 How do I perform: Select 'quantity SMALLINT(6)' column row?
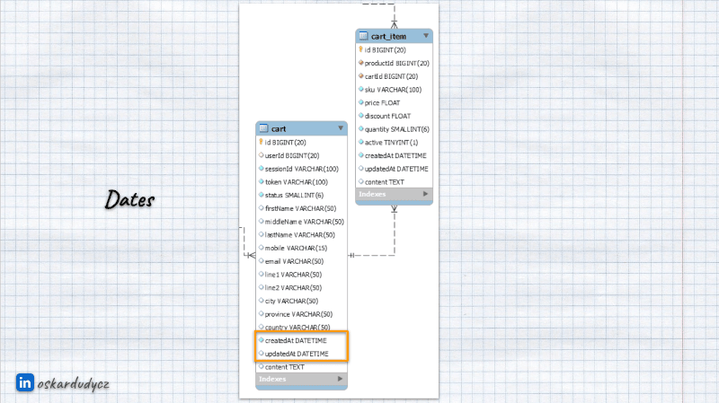point(394,129)
